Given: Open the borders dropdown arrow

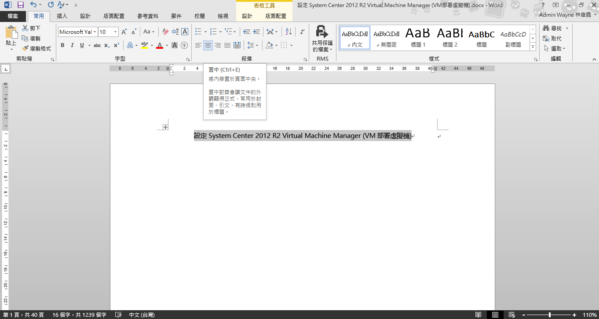Looking at the screenshot, I should [292, 45].
